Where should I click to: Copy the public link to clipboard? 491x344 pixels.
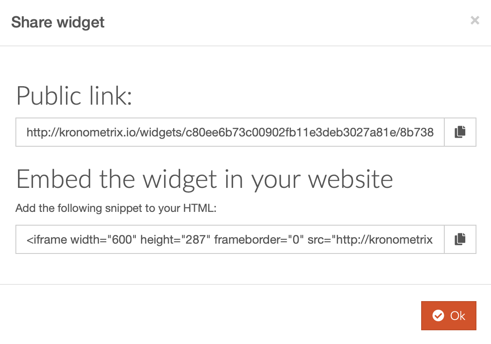(x=460, y=132)
